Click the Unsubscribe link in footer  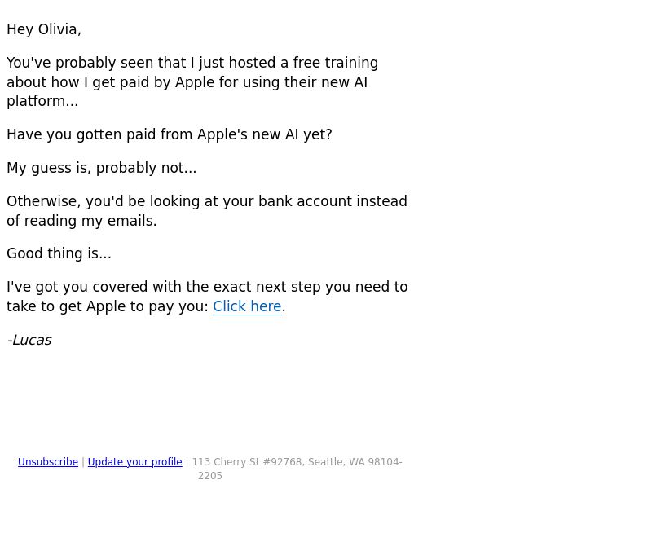pyautogui.click(x=48, y=462)
